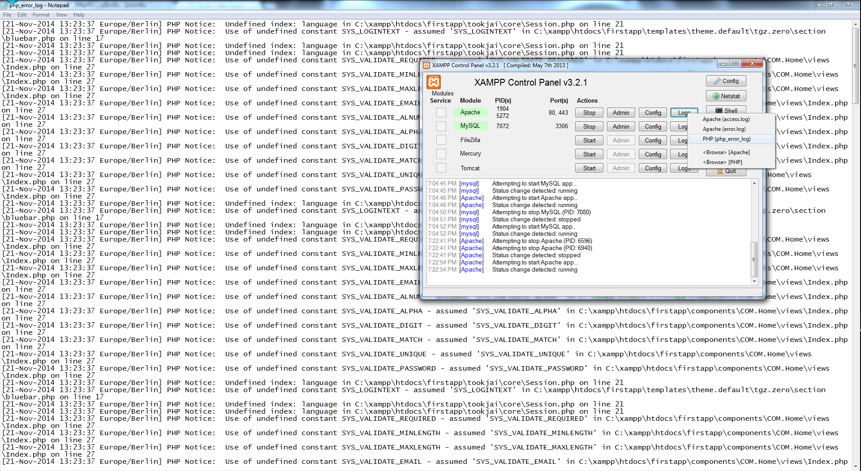Click the Notepad vertical scrollbar thumb

tap(856, 65)
